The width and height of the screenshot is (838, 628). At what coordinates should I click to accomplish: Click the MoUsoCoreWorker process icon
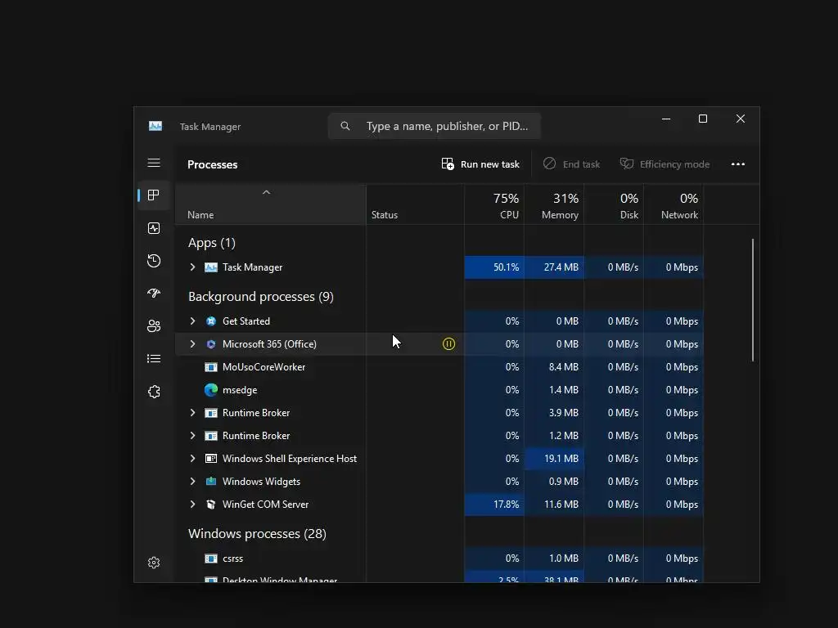[x=211, y=367]
